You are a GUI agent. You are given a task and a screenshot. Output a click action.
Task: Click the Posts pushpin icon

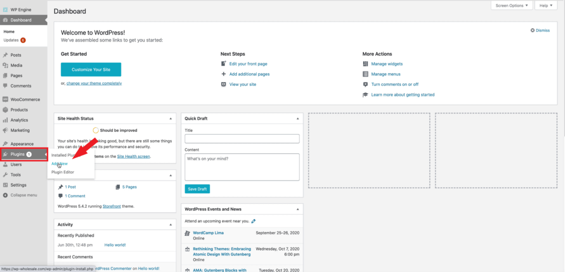point(5,55)
